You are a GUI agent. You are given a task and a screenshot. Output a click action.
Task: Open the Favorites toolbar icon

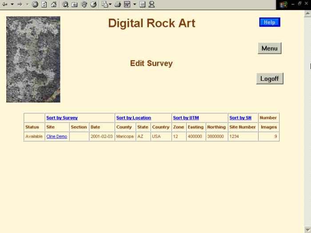pyautogui.click(x=74, y=4)
